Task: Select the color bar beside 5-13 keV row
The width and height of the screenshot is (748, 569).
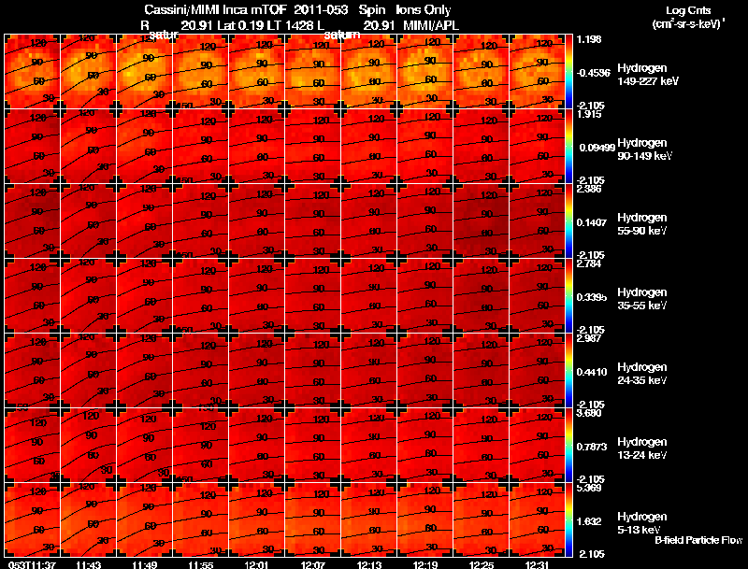Action: click(568, 520)
